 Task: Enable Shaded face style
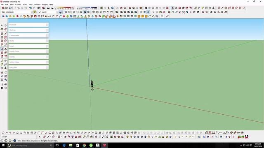[81, 12]
